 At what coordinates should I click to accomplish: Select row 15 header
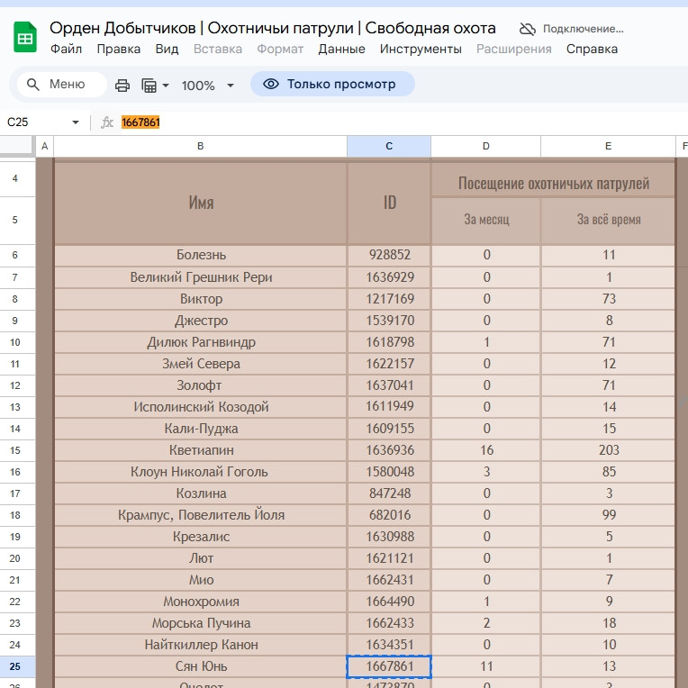[x=15, y=450]
